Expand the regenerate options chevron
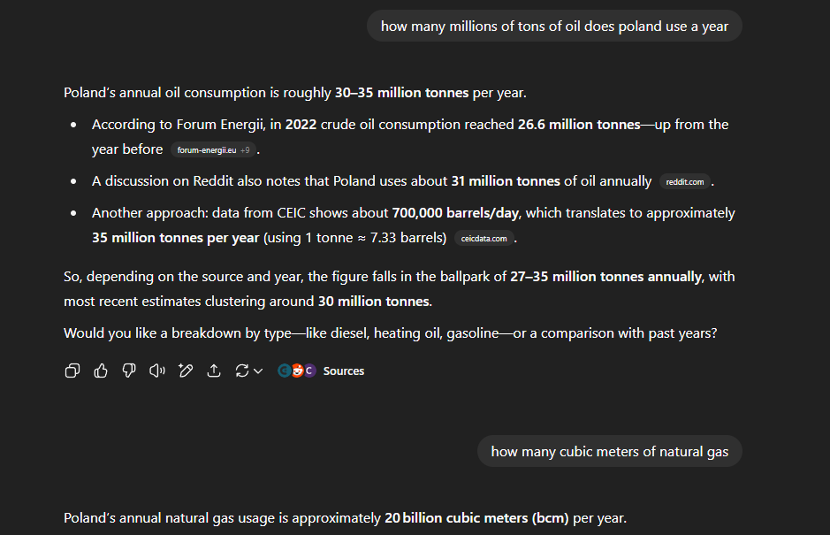 tap(258, 371)
